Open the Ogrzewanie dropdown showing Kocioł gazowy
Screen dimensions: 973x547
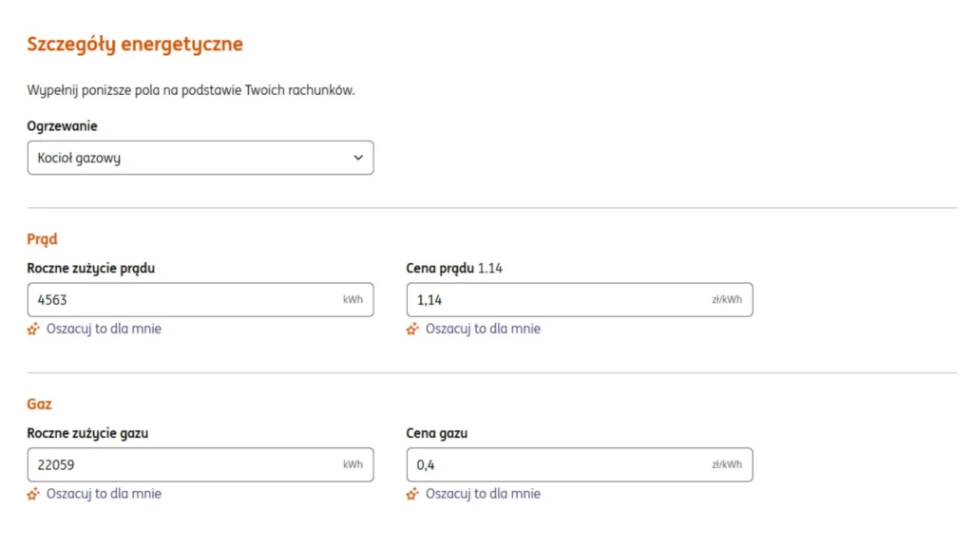[200, 158]
